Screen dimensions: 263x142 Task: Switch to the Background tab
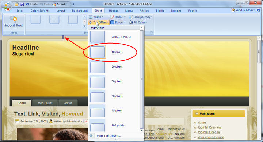pos(80,11)
